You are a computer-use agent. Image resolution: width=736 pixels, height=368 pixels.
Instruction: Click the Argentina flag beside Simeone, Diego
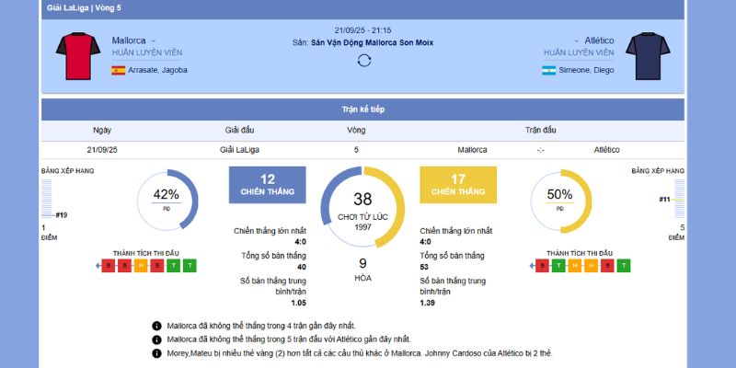(549, 70)
